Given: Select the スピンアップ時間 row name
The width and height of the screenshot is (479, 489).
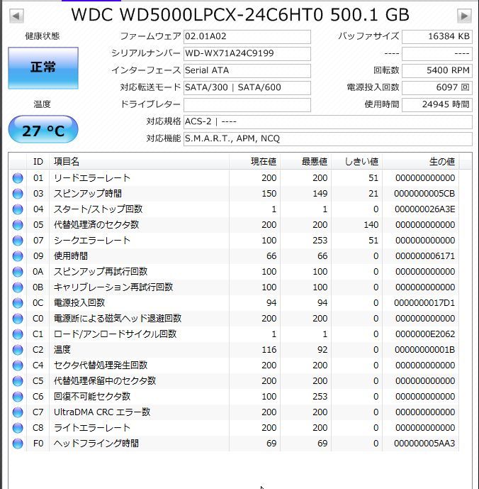Looking at the screenshot, I should click(x=88, y=194).
